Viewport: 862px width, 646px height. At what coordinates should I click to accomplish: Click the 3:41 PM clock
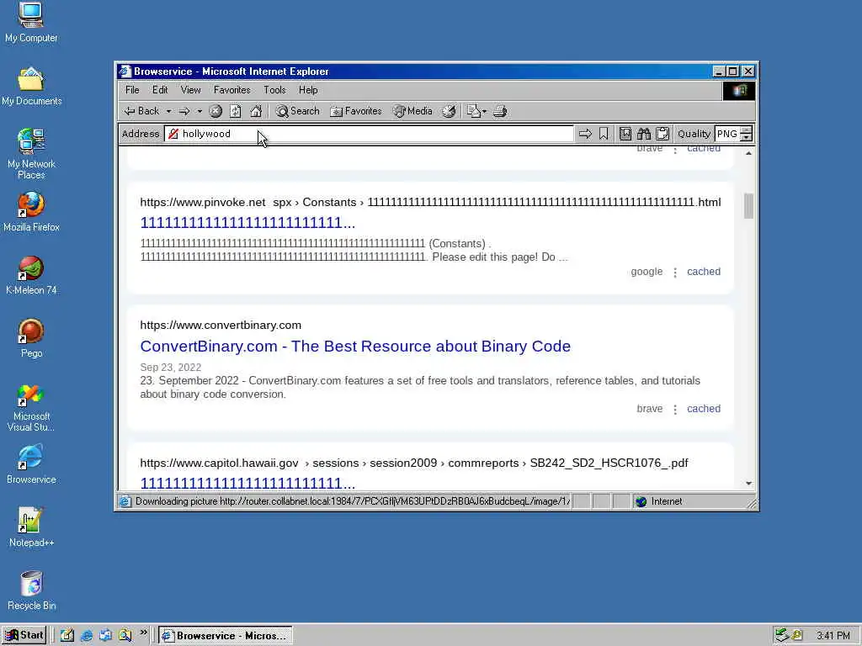tap(833, 636)
